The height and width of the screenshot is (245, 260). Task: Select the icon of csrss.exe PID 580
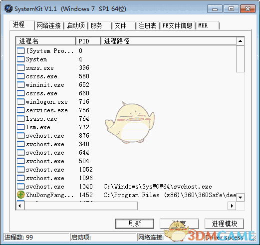click(x=21, y=76)
